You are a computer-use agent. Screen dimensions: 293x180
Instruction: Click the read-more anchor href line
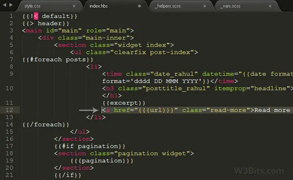[197, 110]
